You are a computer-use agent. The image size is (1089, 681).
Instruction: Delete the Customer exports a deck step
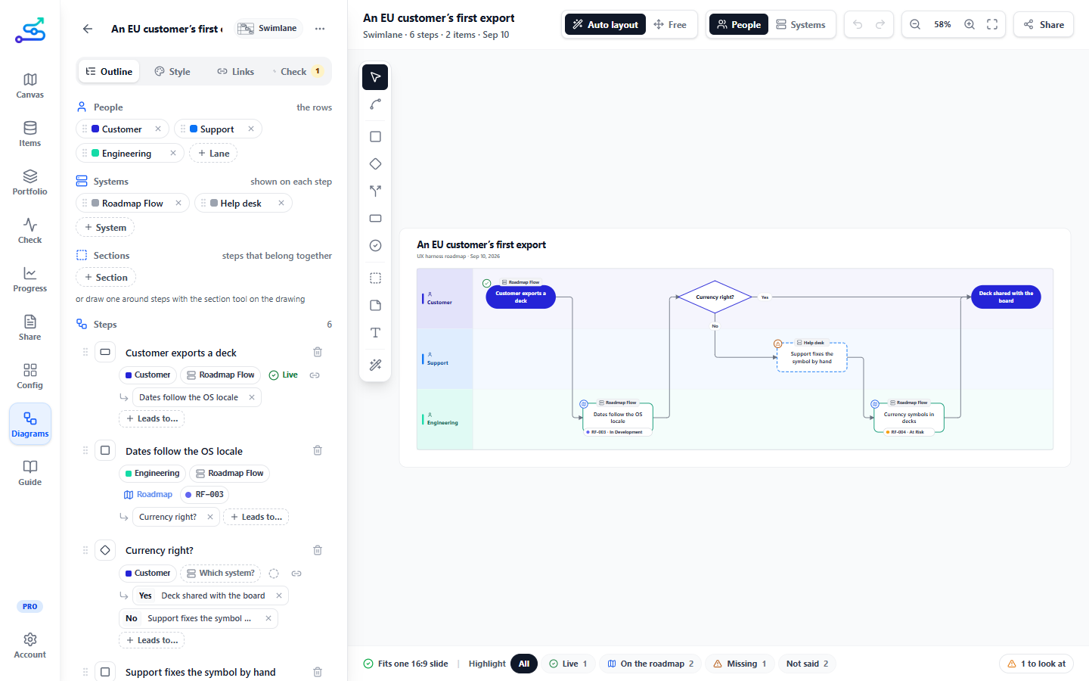pos(318,353)
